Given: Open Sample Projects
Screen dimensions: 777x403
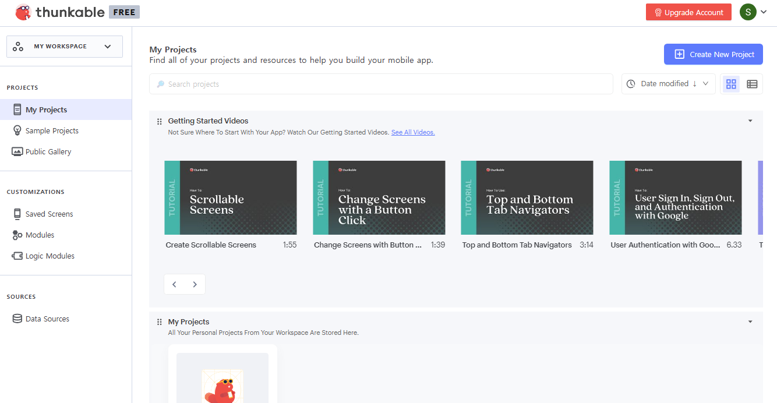Looking at the screenshot, I should pyautogui.click(x=52, y=130).
